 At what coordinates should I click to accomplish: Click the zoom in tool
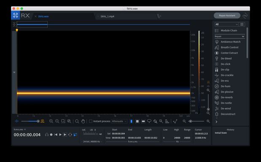51,121
